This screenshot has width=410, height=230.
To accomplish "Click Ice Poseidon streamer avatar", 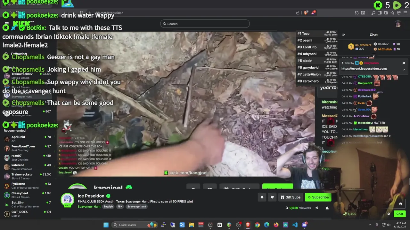I will (x=68, y=200).
